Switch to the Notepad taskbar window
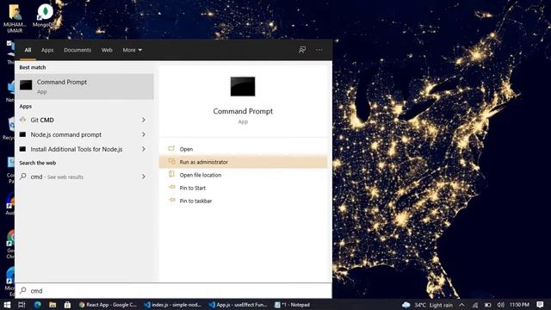 pos(293,305)
